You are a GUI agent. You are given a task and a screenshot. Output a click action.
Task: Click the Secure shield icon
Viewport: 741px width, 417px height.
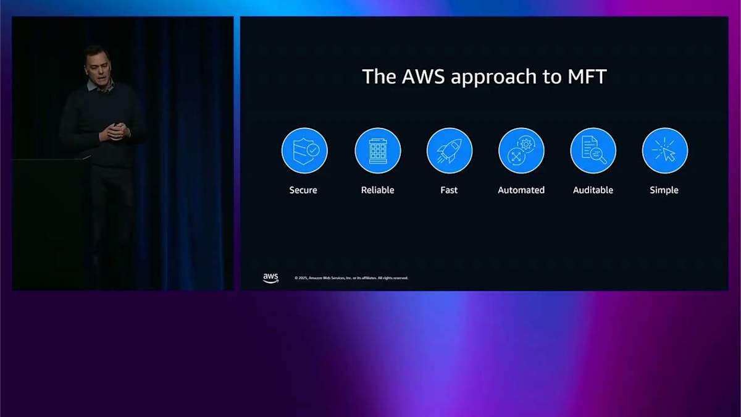[304, 151]
